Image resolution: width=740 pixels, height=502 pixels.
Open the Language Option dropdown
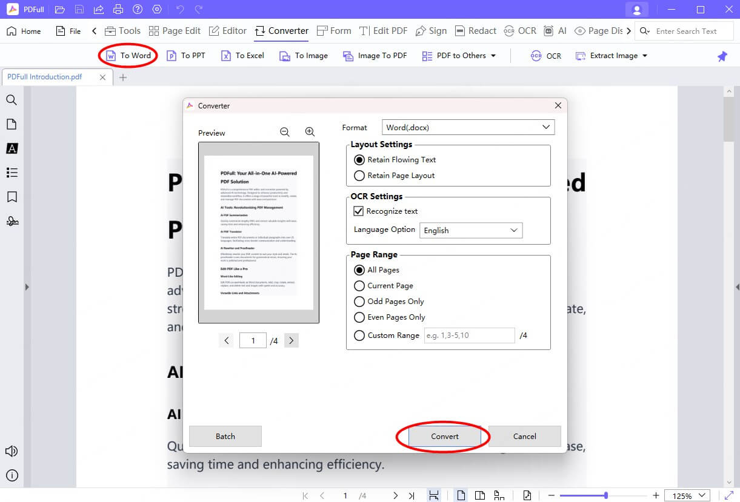point(471,230)
